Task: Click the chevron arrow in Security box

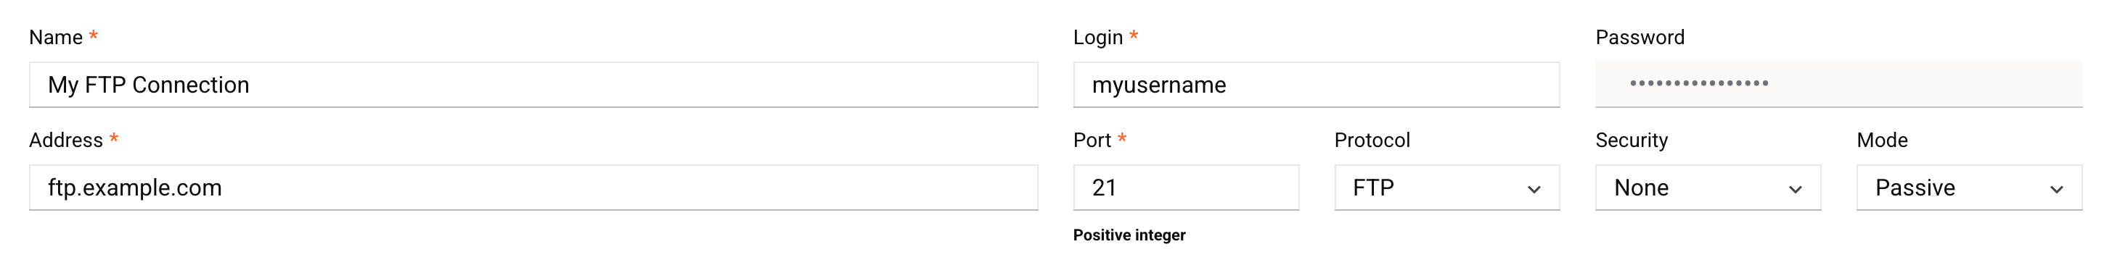Action: pos(1795,190)
